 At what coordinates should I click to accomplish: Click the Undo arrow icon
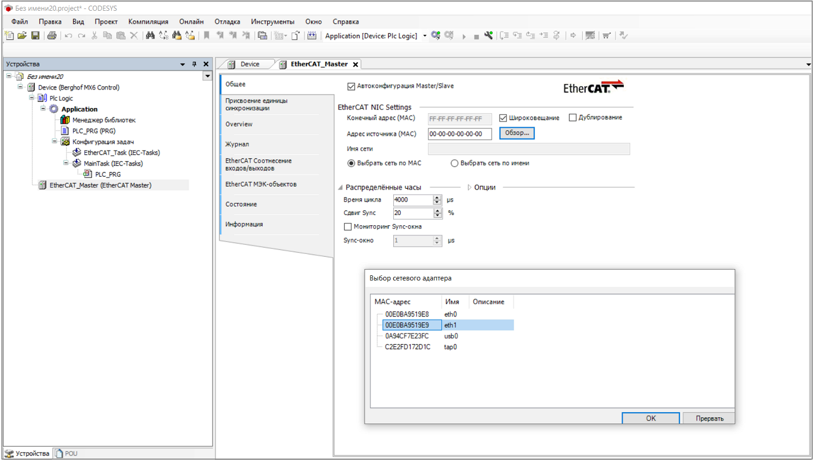click(69, 35)
